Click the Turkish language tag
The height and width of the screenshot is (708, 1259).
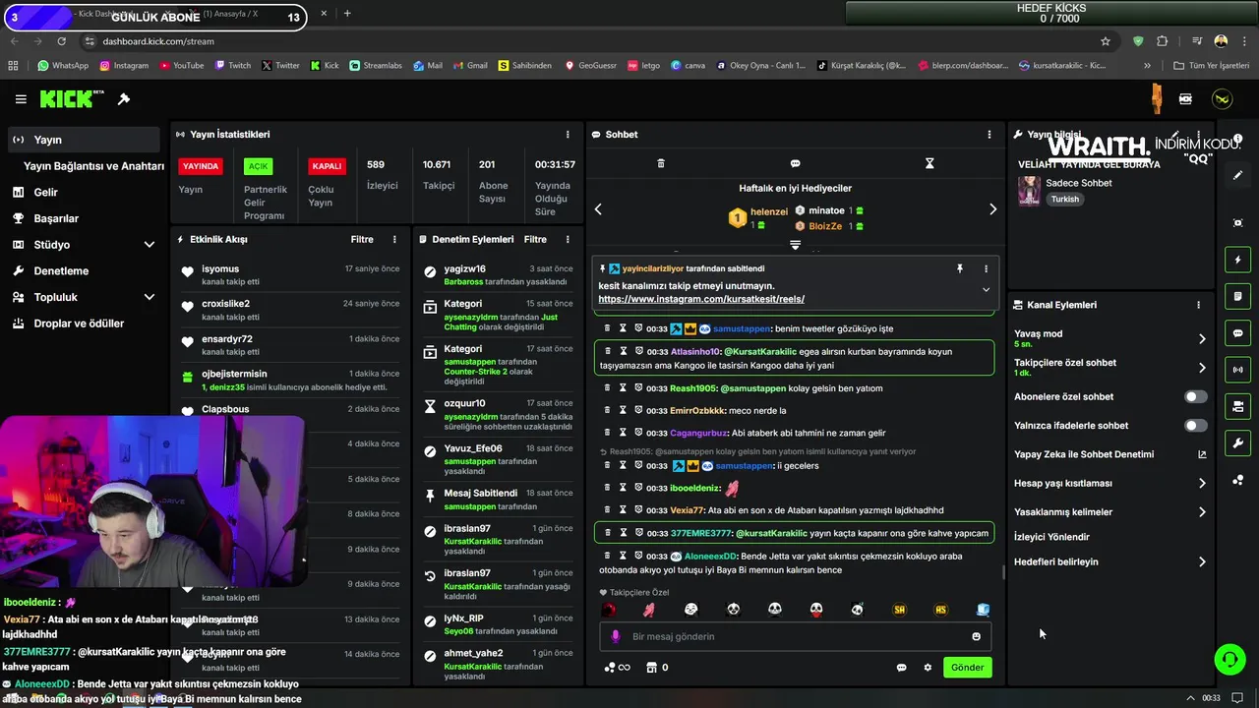(x=1064, y=200)
